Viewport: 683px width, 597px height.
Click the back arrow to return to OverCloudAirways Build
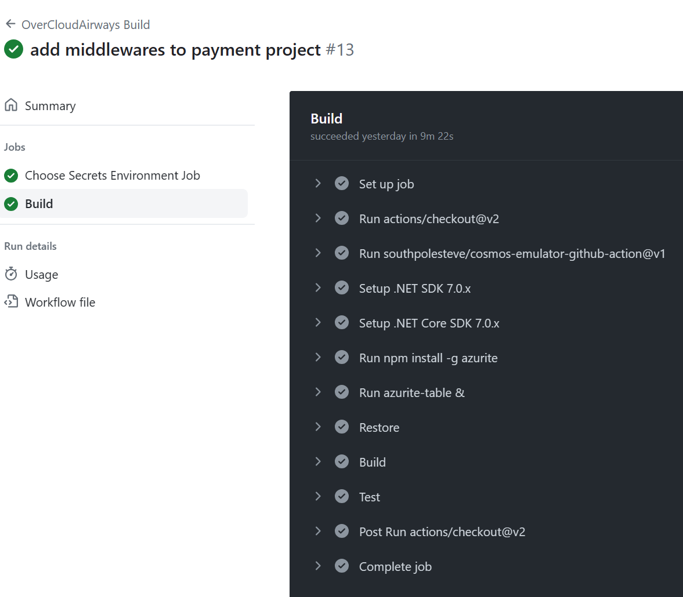(x=10, y=24)
